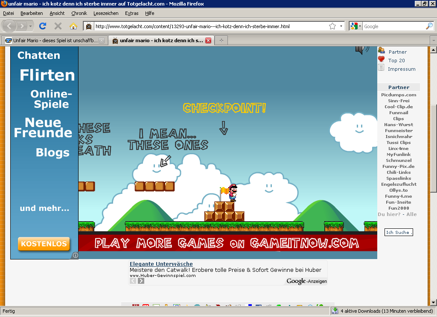Show the previous Google ad
This screenshot has width=437, height=317.
point(133,280)
